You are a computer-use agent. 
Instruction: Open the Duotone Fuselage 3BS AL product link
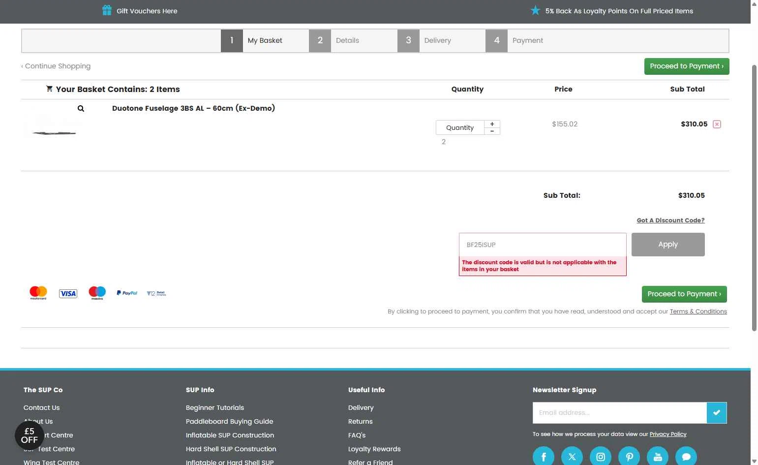click(x=193, y=108)
